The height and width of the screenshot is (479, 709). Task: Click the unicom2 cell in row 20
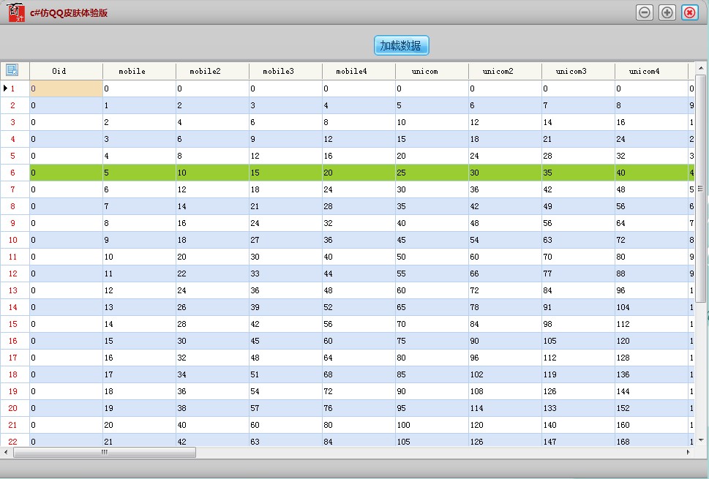[505, 408]
